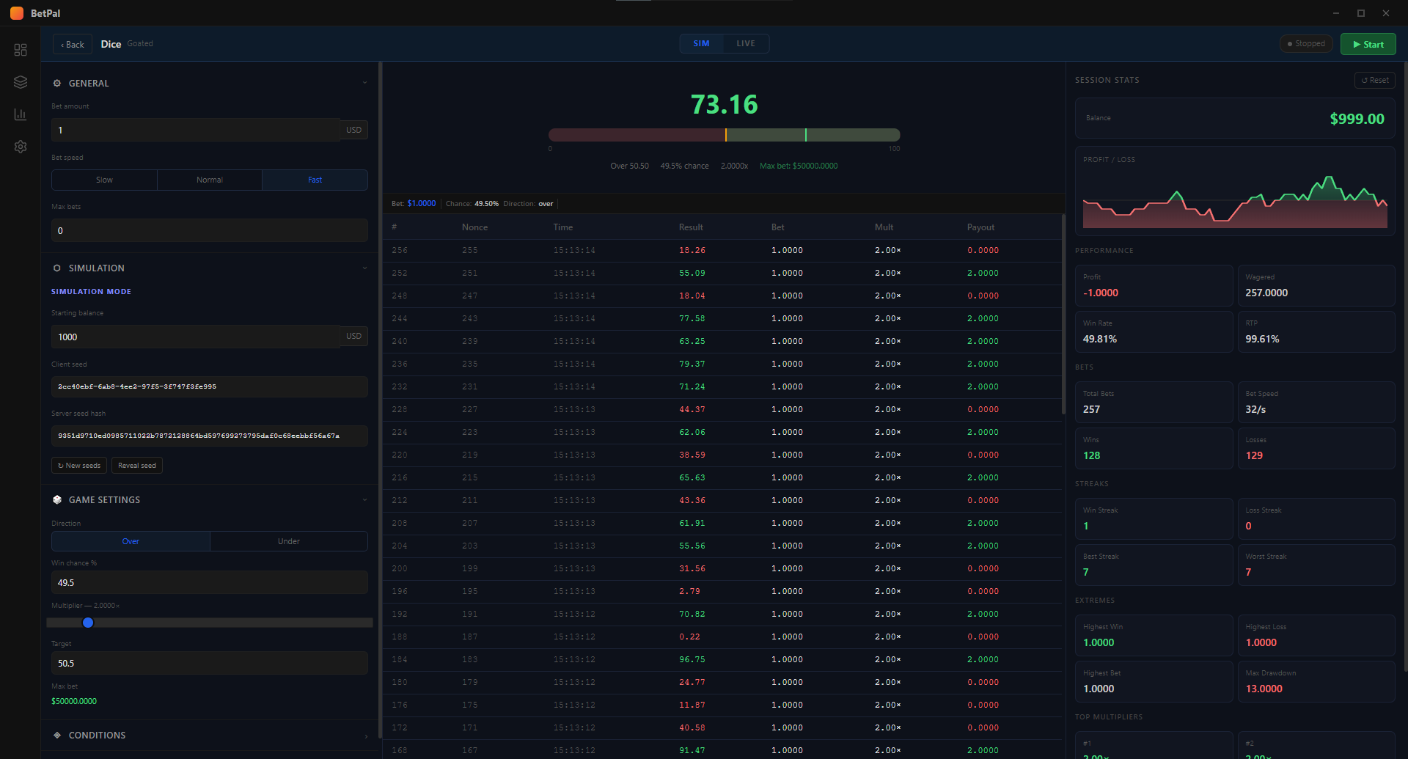Select the SIM mode tab
Screen dimensions: 1408x759
pos(701,44)
